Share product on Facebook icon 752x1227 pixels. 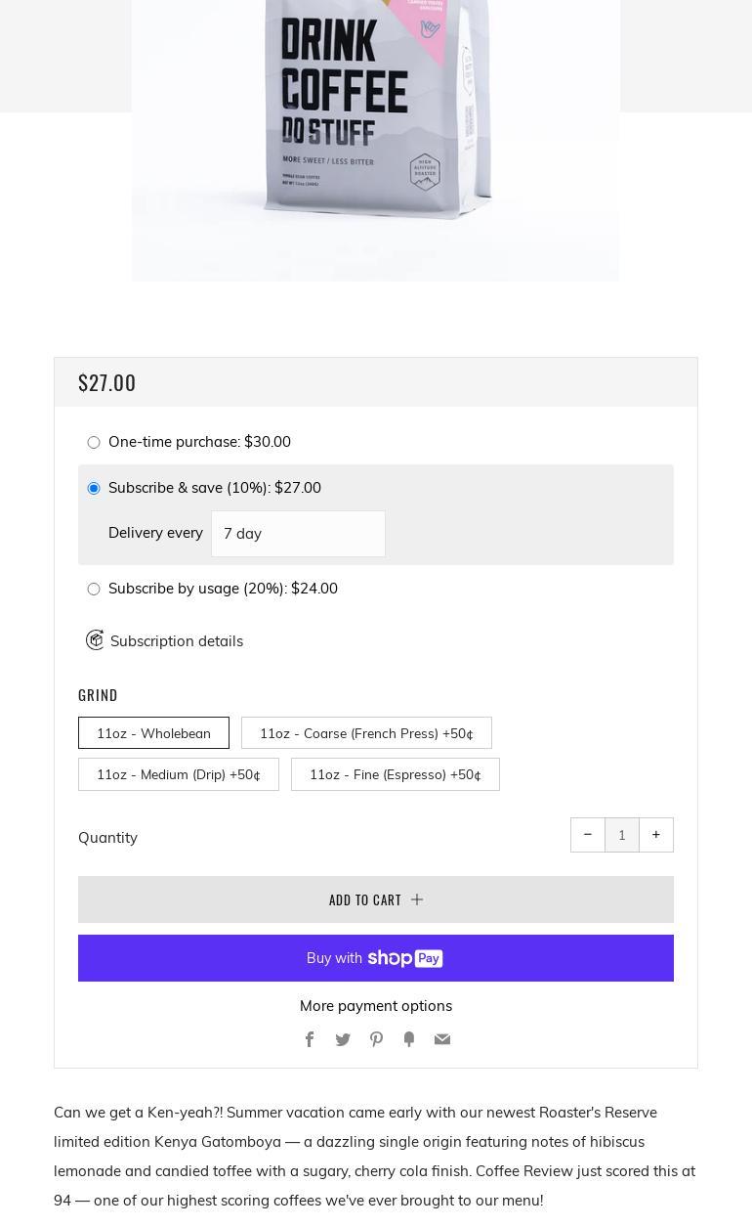pos(310,1039)
